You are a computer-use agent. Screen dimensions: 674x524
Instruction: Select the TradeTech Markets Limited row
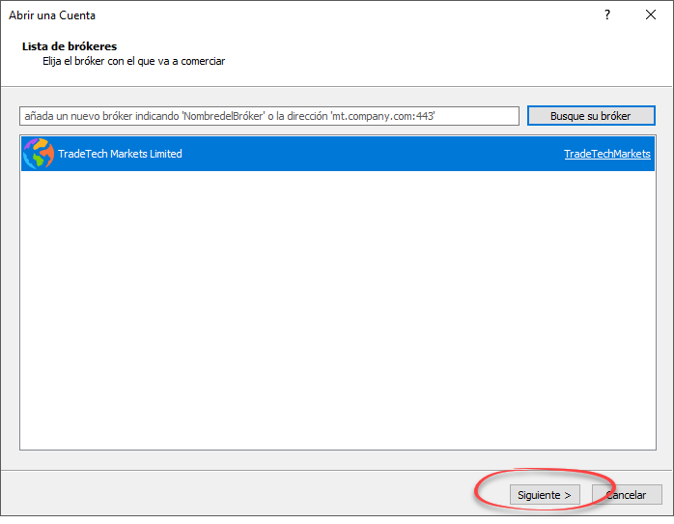coord(338,154)
